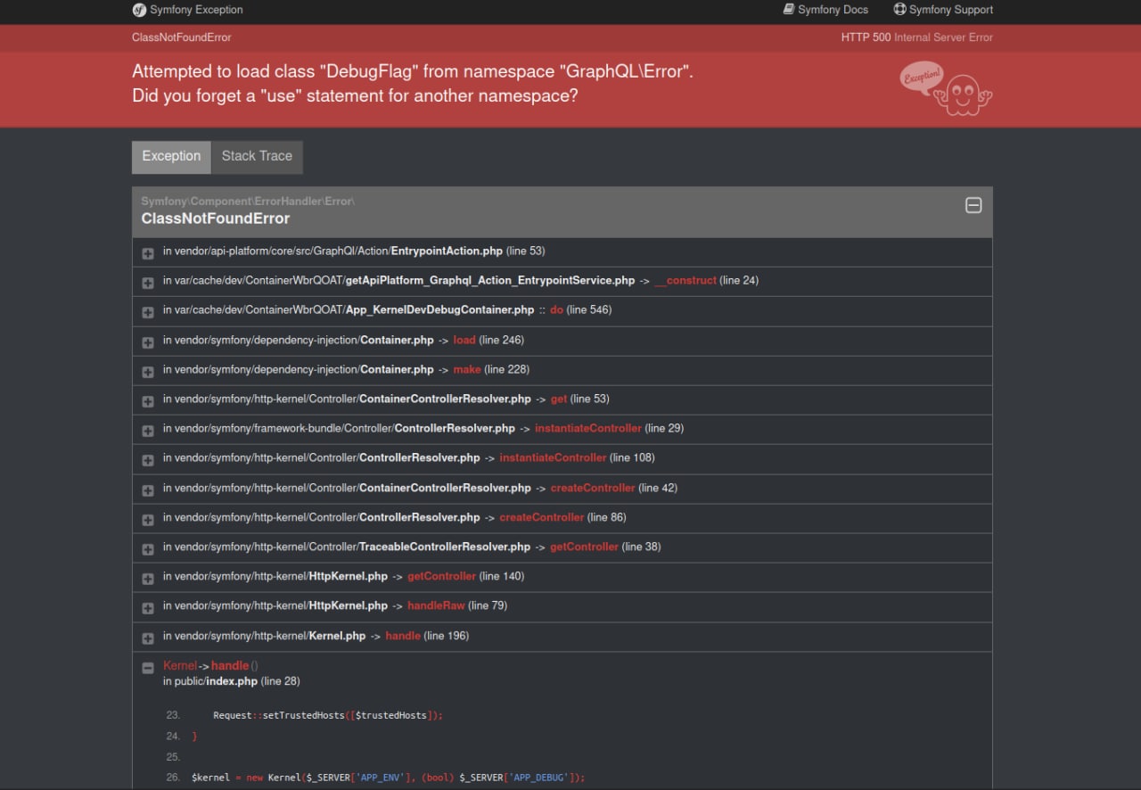The image size is (1141, 790).
Task: Click the red 'make' method name
Action: click(x=467, y=369)
